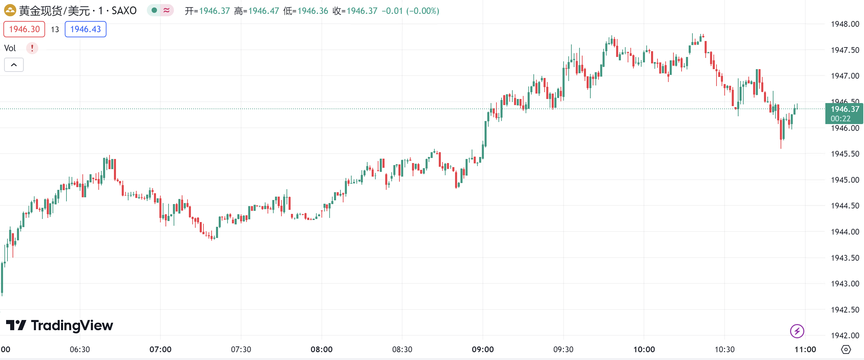Click the TradingView logo

point(60,325)
